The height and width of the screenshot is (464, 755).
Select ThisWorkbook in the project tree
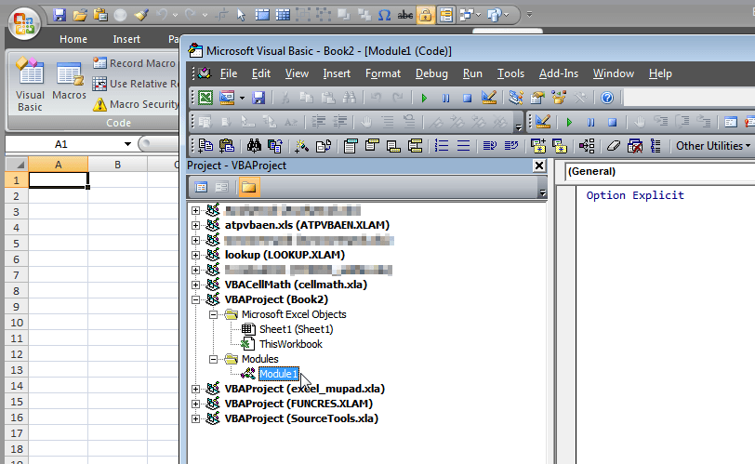pyautogui.click(x=291, y=344)
